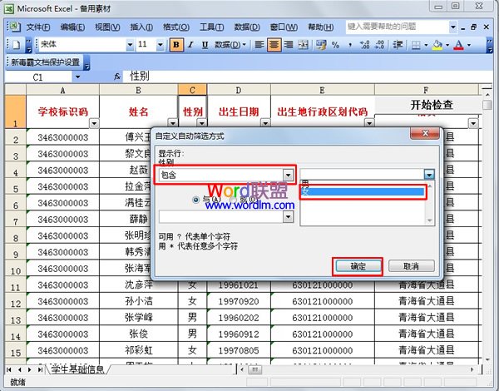Click 确定 button in filter dialog

click(x=358, y=266)
